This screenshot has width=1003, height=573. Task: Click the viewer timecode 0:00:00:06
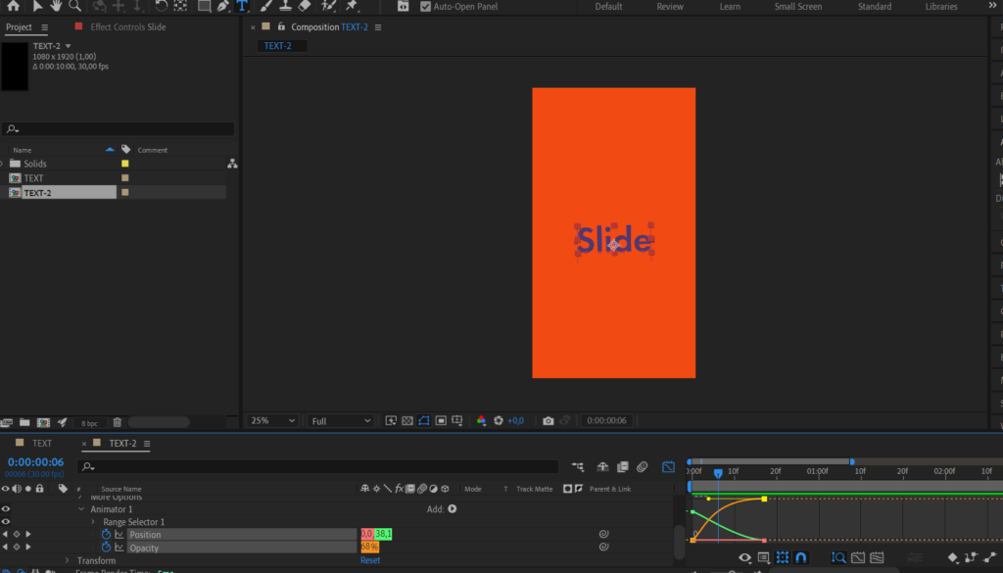coord(606,421)
